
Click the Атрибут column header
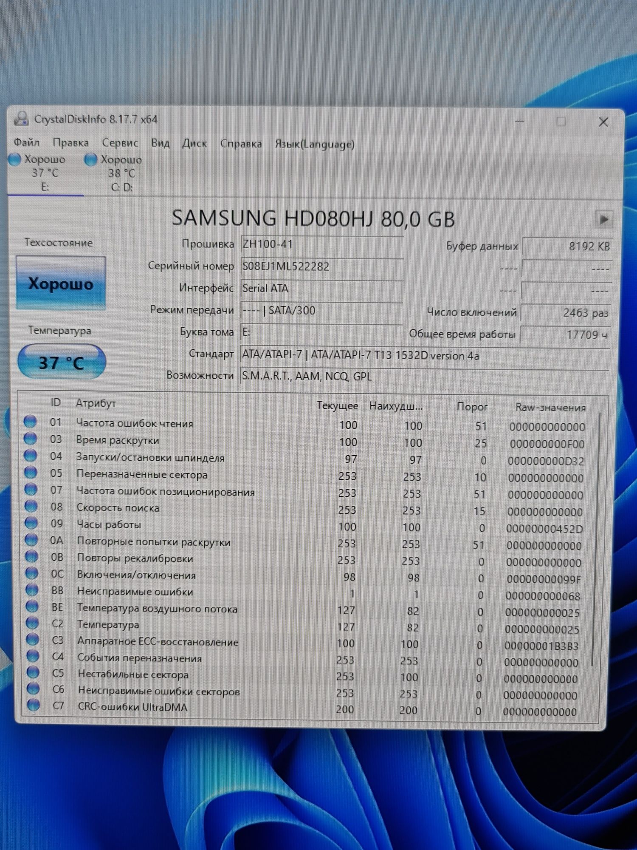click(x=96, y=403)
